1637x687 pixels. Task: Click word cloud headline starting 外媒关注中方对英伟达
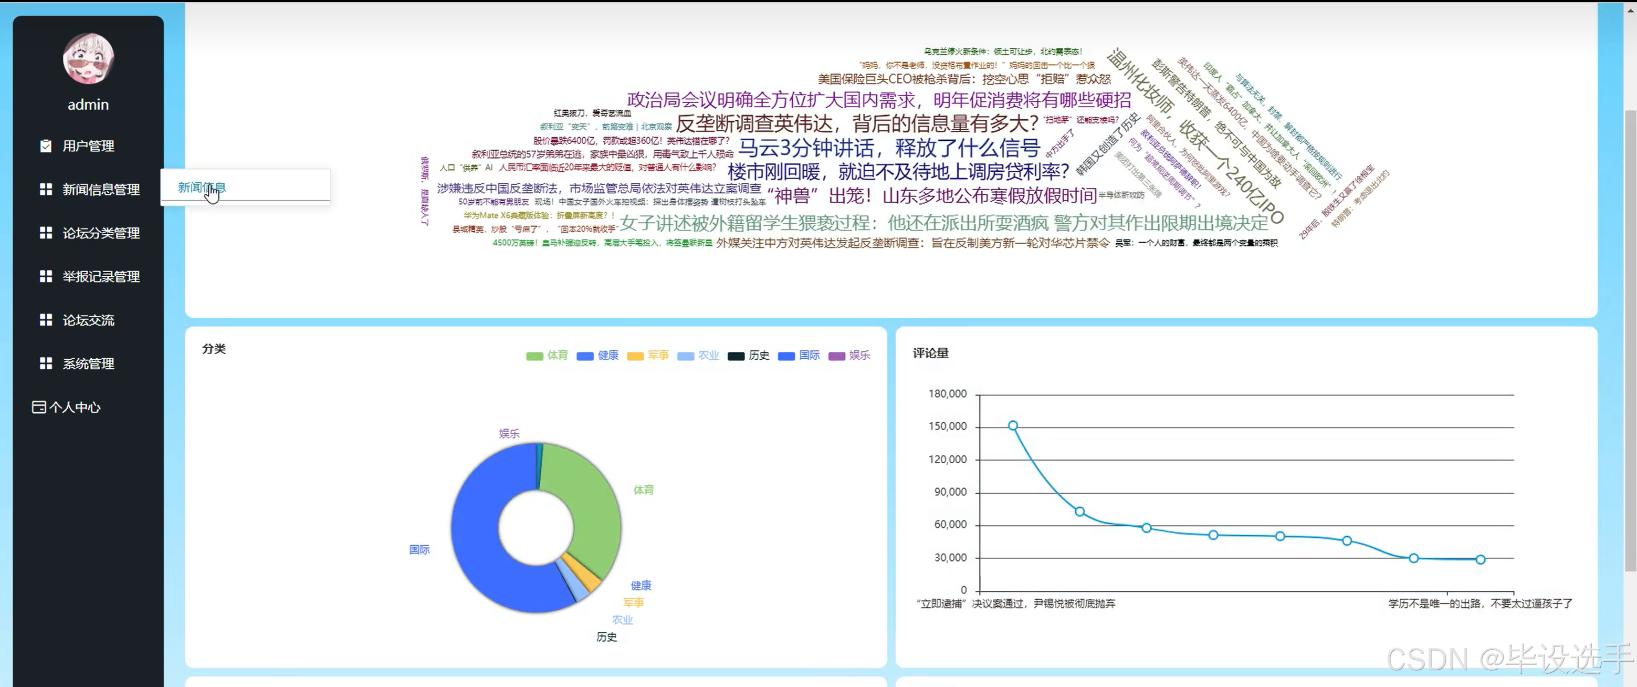(912, 243)
